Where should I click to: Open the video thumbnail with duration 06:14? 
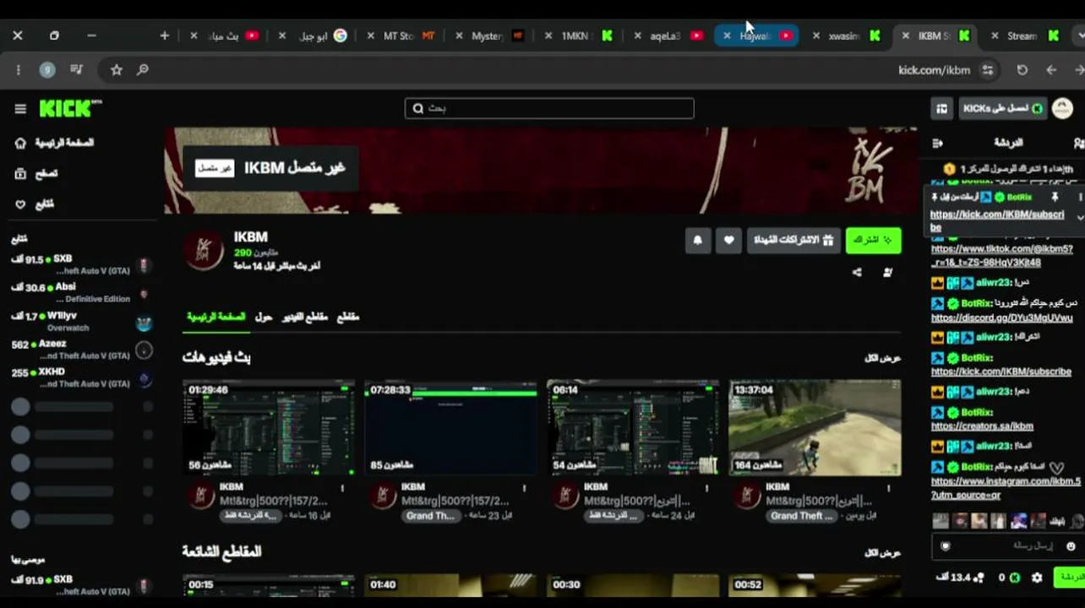click(x=633, y=428)
